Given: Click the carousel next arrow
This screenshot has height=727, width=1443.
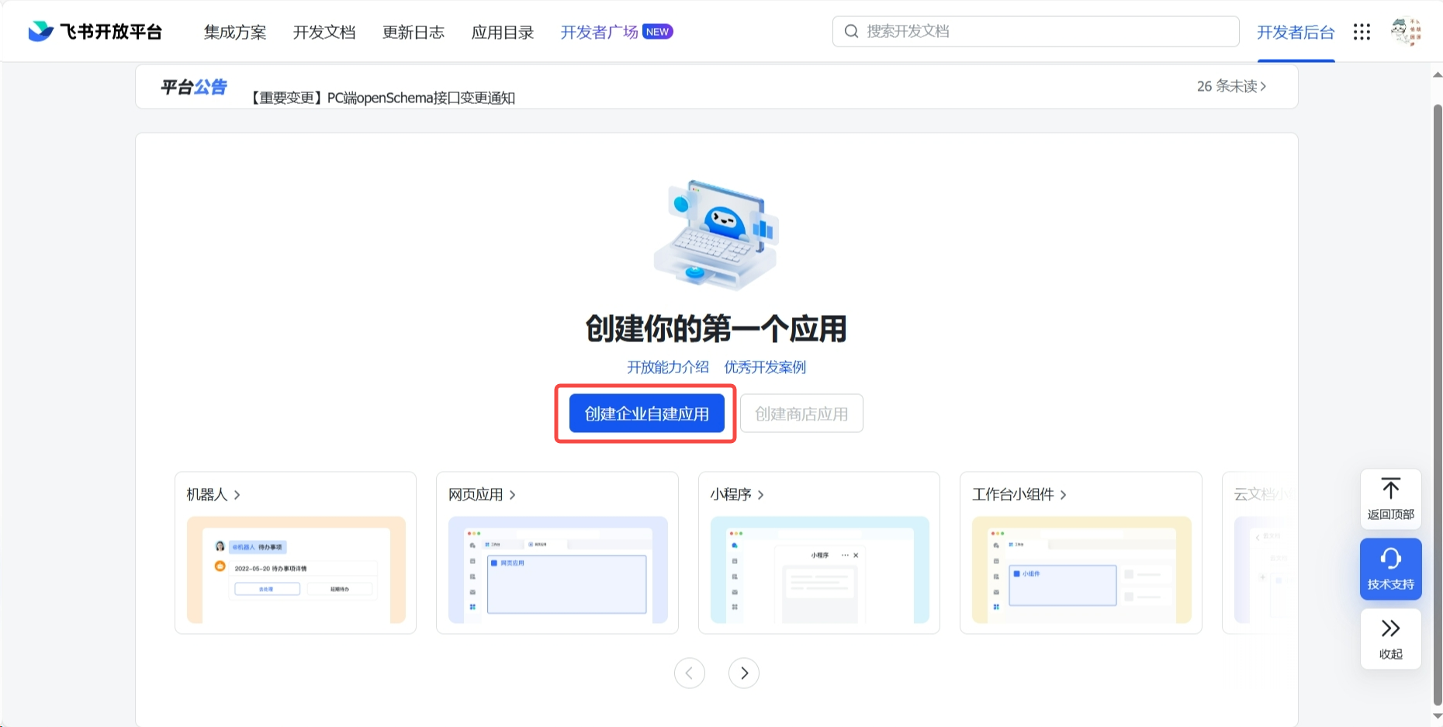Looking at the screenshot, I should pyautogui.click(x=744, y=673).
